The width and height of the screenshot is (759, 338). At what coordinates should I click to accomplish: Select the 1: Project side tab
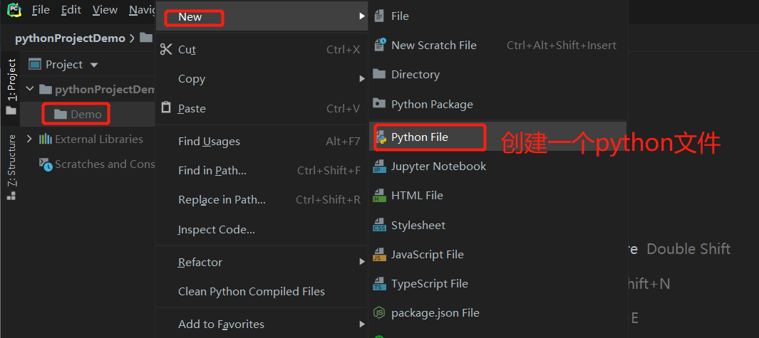pos(11,80)
